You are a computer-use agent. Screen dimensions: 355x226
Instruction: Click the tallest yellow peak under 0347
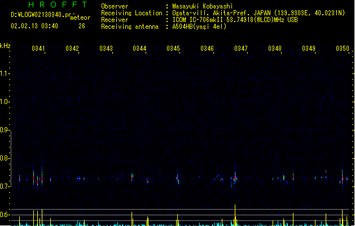pos(235,215)
